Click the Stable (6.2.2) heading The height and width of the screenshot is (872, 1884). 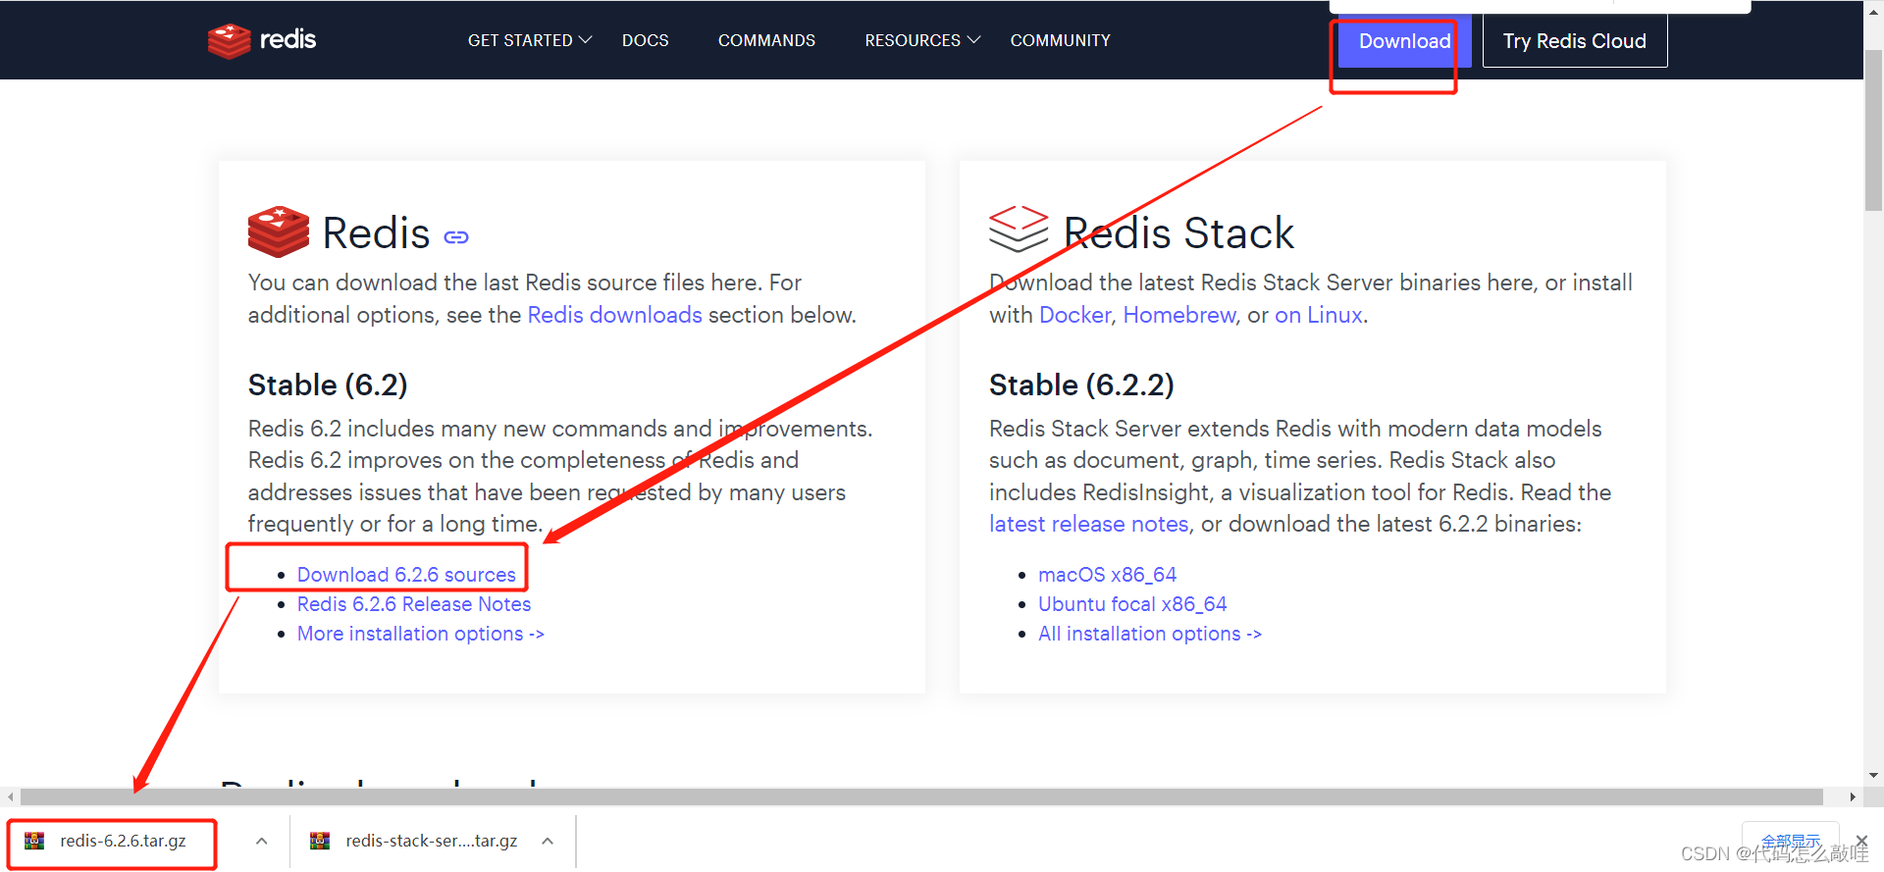(1081, 385)
